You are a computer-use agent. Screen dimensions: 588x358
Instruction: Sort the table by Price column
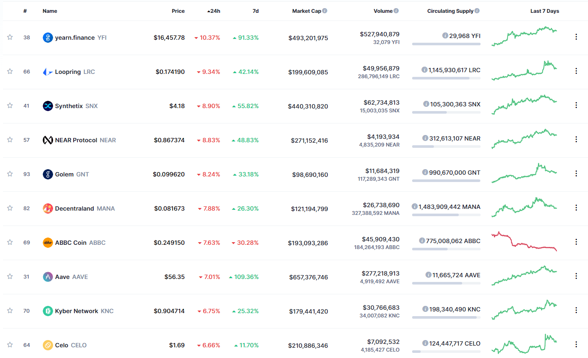(x=178, y=11)
